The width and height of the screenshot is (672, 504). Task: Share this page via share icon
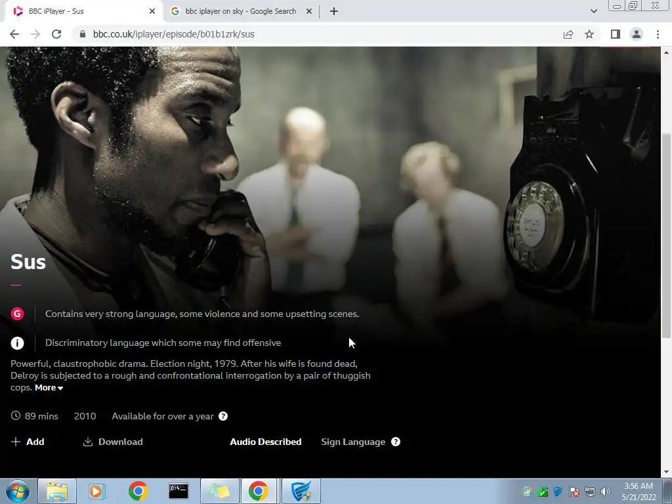pos(568,34)
